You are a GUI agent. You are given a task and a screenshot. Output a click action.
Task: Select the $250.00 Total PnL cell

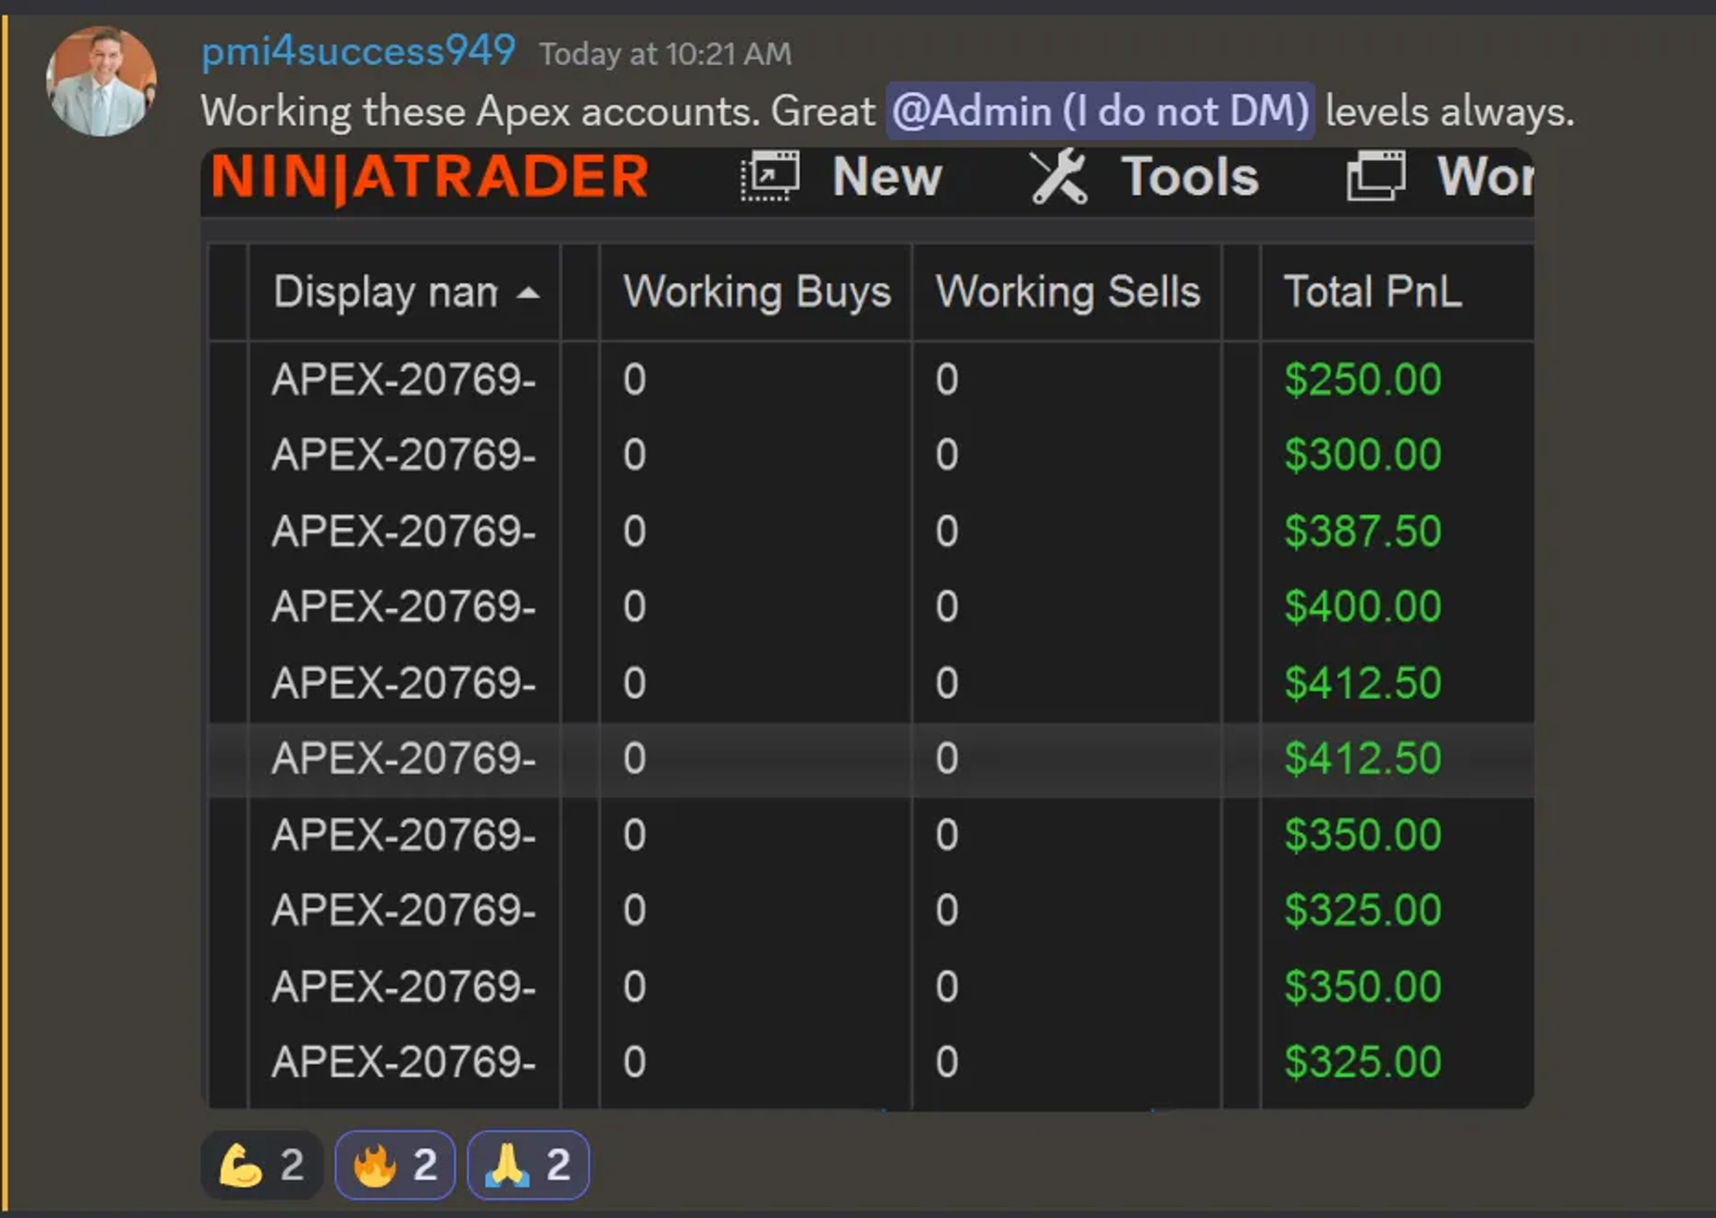(1362, 379)
